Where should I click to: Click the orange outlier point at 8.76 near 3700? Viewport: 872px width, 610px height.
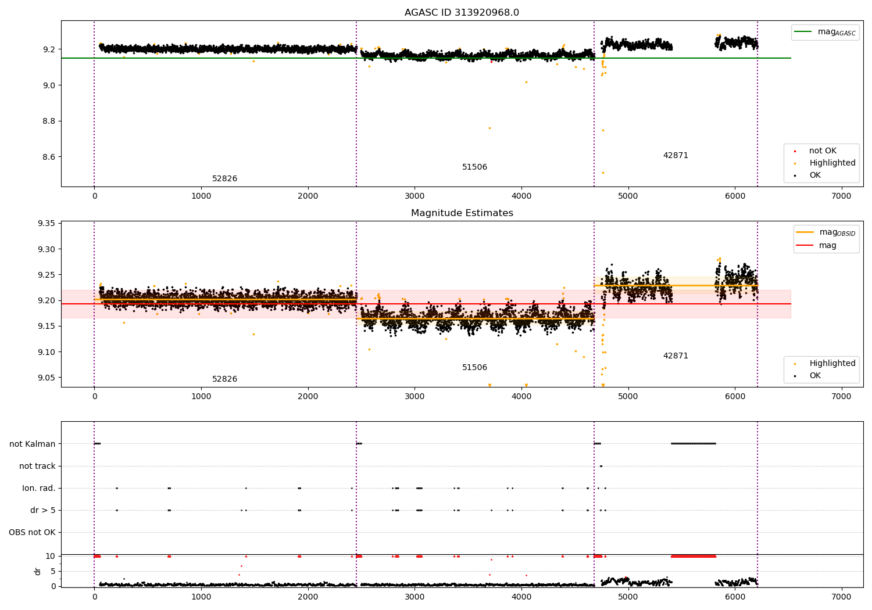tap(489, 128)
